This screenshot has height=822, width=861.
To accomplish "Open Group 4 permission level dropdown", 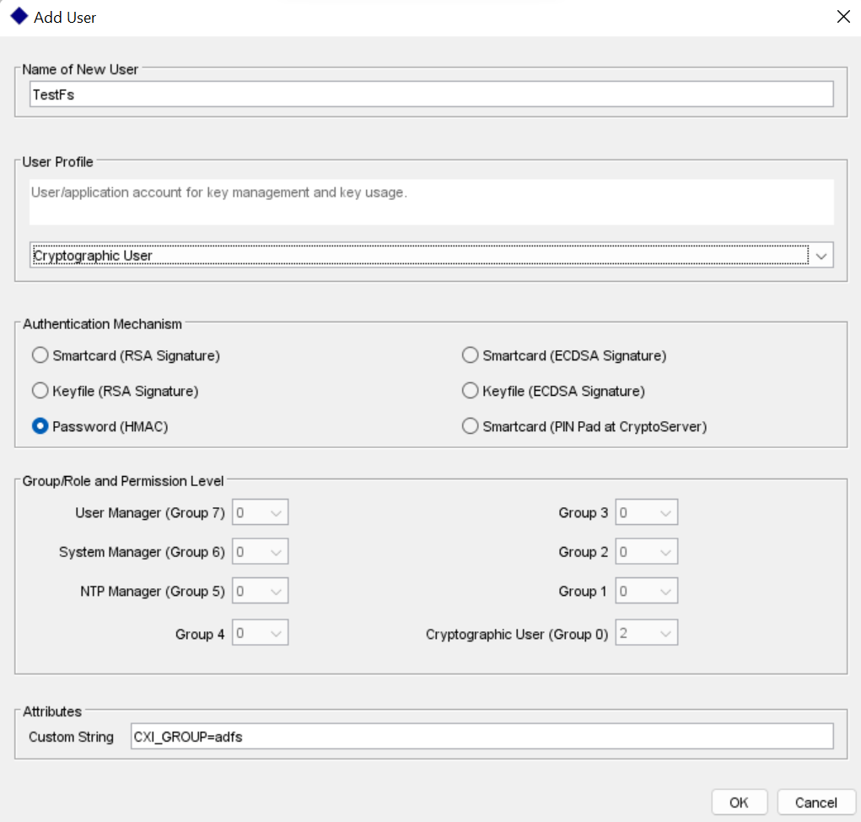I will pos(261,633).
